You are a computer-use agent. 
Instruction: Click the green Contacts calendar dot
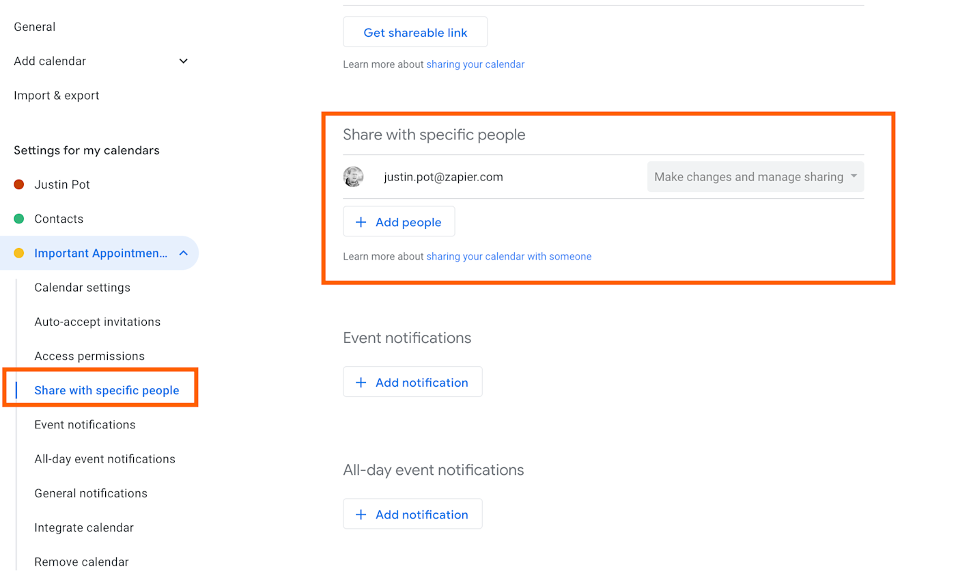19,219
